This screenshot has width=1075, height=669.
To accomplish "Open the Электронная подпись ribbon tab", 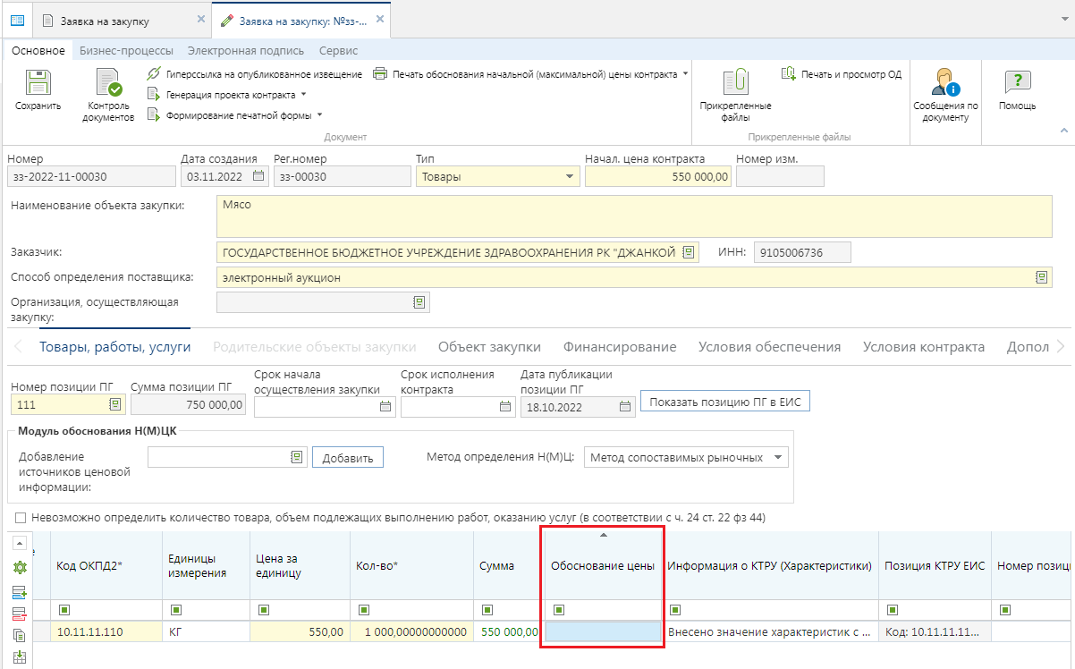I will click(244, 51).
